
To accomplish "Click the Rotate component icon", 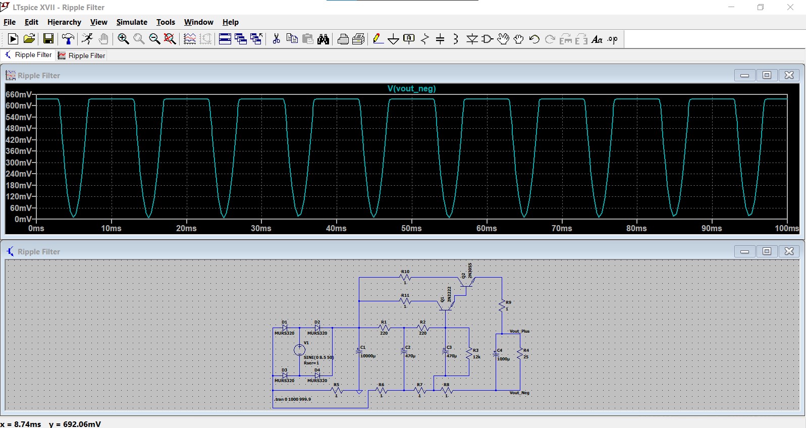I will (x=566, y=39).
